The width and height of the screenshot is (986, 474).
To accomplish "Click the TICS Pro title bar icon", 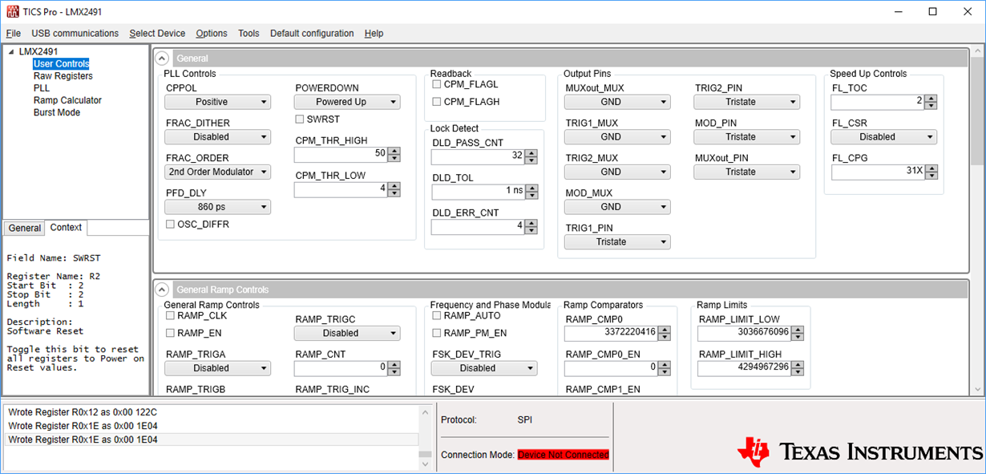I will click(x=10, y=12).
